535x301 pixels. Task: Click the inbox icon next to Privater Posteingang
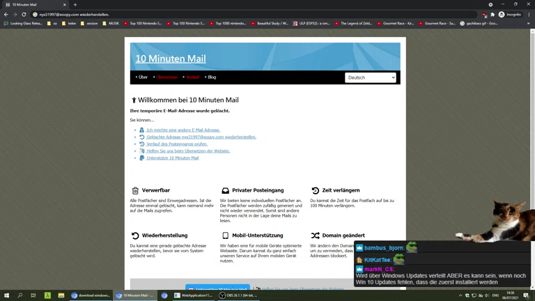225,190
